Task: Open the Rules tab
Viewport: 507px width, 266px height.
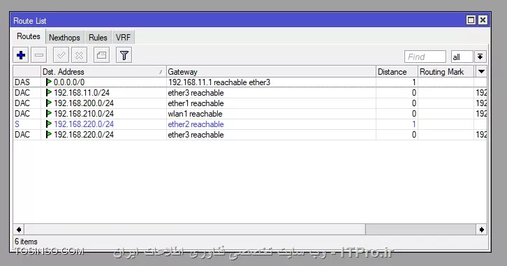Action: coord(98,38)
